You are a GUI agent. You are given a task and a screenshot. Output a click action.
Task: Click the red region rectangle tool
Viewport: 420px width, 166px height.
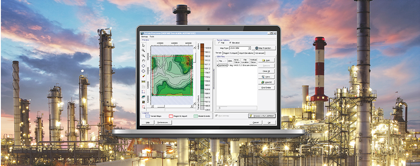coord(143,92)
